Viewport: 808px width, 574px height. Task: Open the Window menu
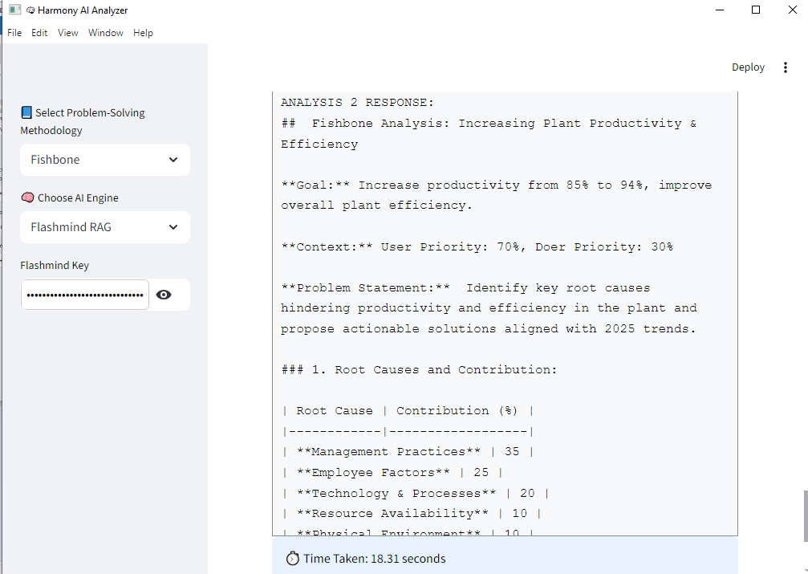coord(105,33)
